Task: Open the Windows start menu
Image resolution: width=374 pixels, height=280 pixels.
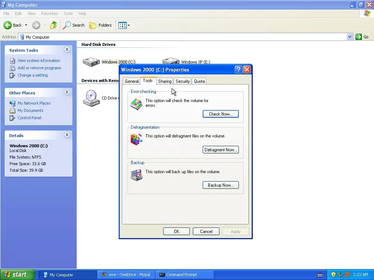Action: click(x=18, y=275)
